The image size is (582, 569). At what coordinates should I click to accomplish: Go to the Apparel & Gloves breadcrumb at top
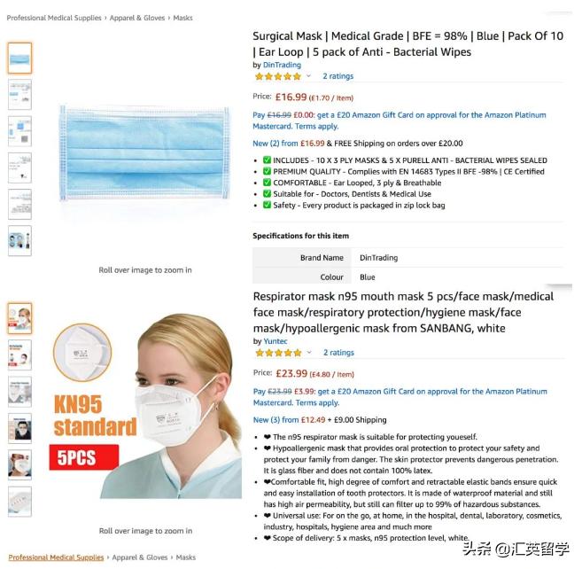pyautogui.click(x=137, y=18)
